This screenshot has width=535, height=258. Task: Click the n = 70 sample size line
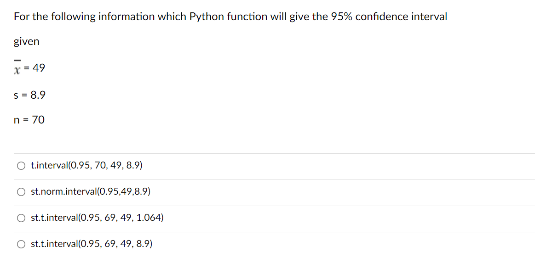point(29,120)
